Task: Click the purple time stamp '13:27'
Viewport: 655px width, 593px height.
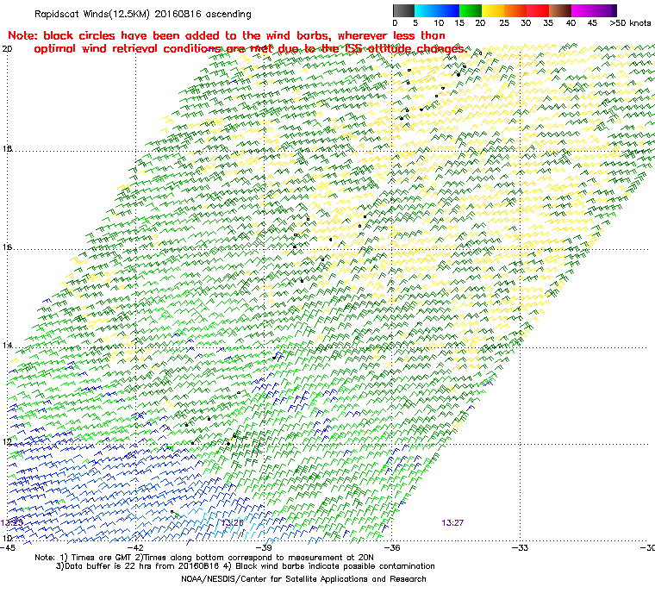Action: pyautogui.click(x=452, y=523)
